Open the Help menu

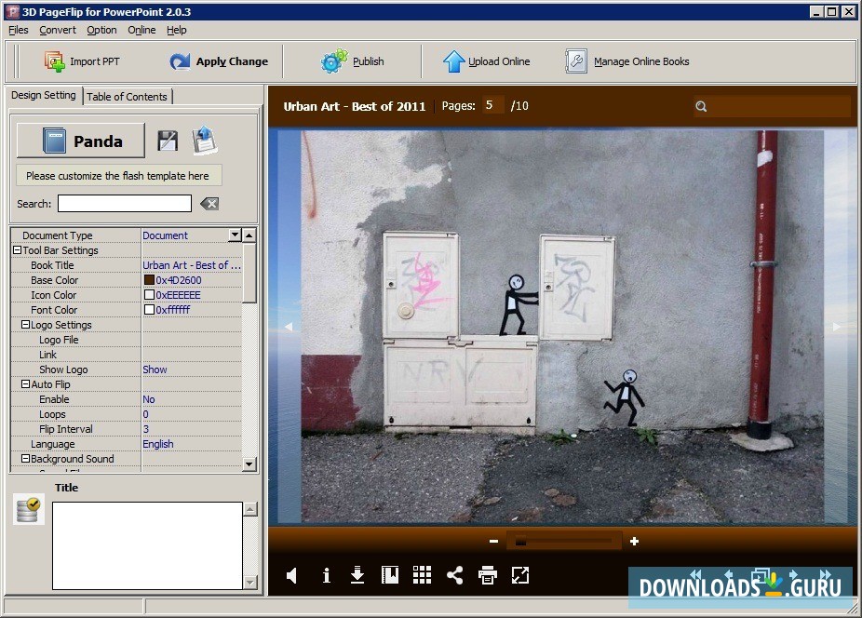click(x=177, y=30)
